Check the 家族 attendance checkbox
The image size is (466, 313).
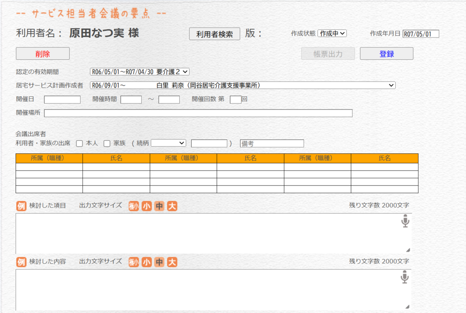click(x=107, y=143)
